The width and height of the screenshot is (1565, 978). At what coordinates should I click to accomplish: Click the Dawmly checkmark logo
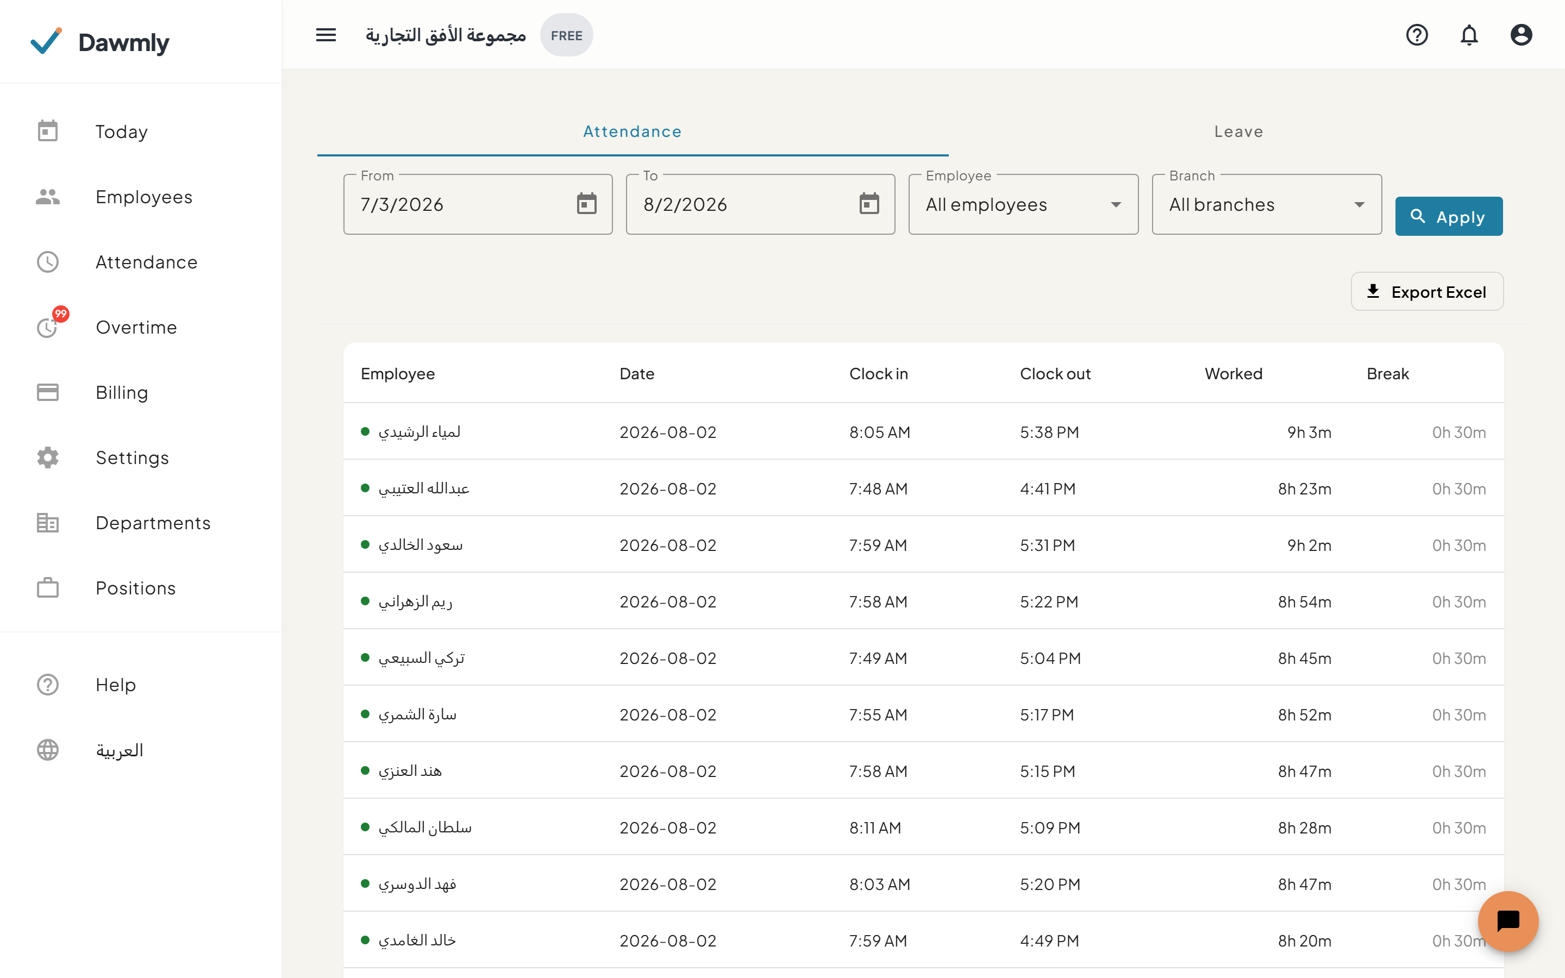(47, 41)
